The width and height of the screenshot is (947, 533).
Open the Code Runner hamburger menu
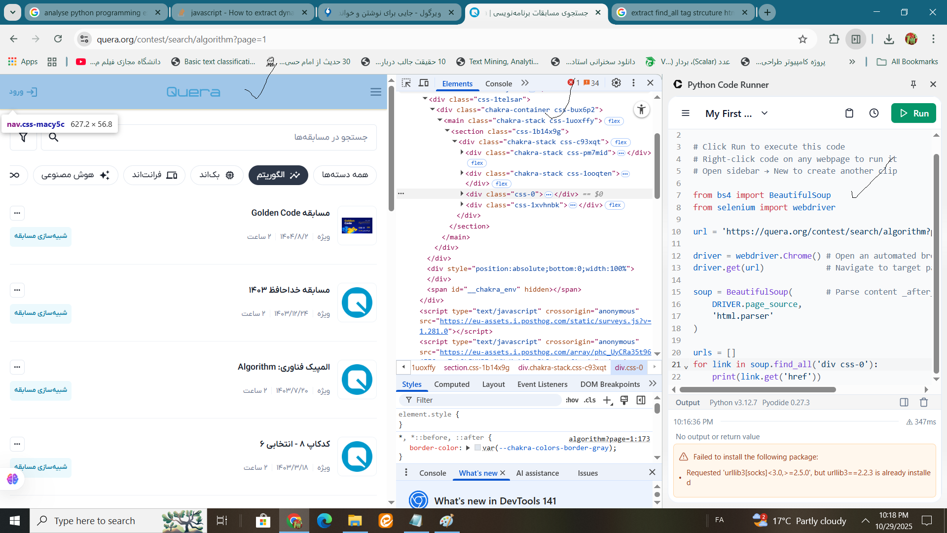tap(685, 114)
